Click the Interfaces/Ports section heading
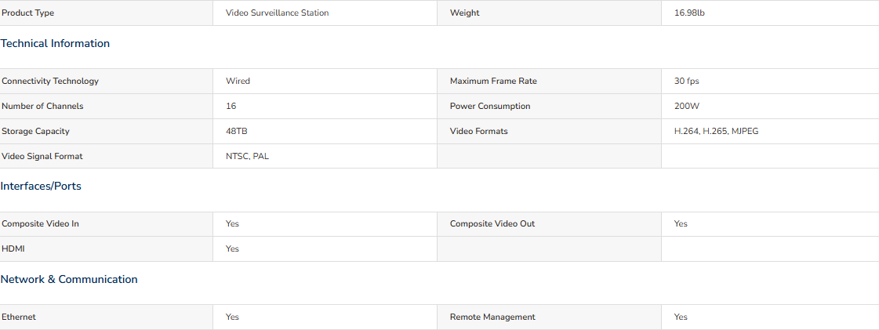Screen dimensions: 879x330 click(x=41, y=186)
